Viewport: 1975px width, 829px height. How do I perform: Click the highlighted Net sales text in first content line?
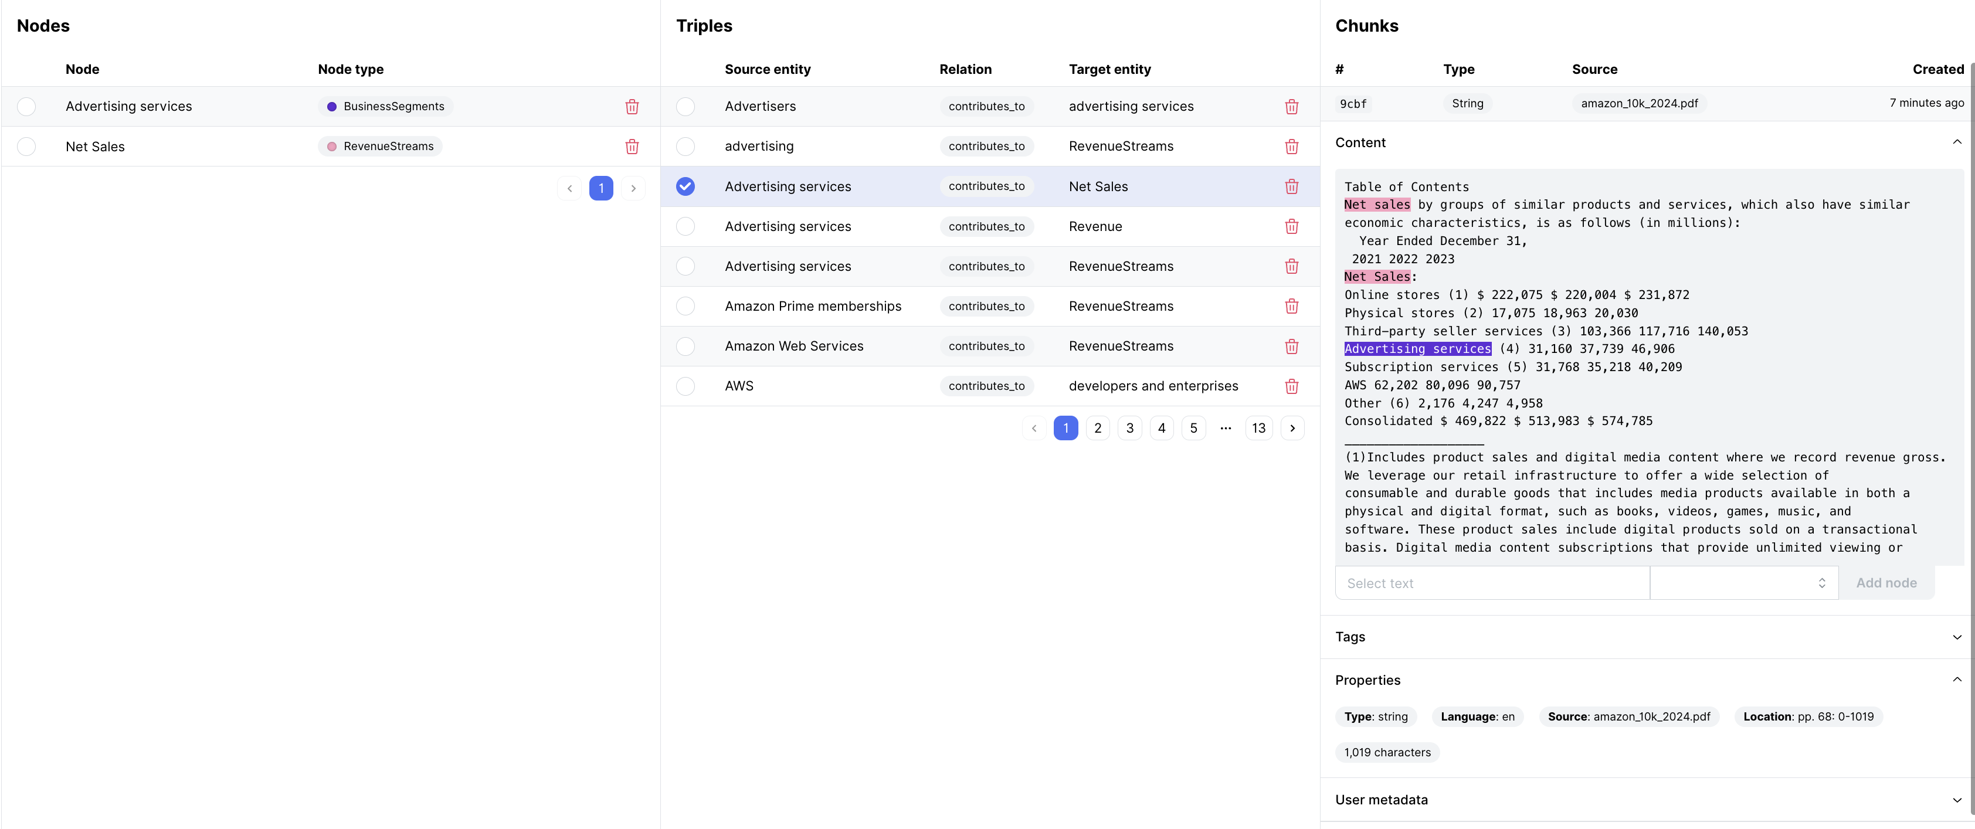[x=1377, y=205]
